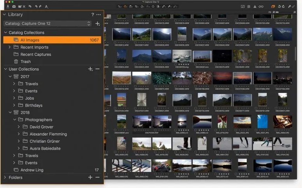
Task: Toggle checkbox for DSC05836.ARW thumbnail
Action: coord(175,43)
